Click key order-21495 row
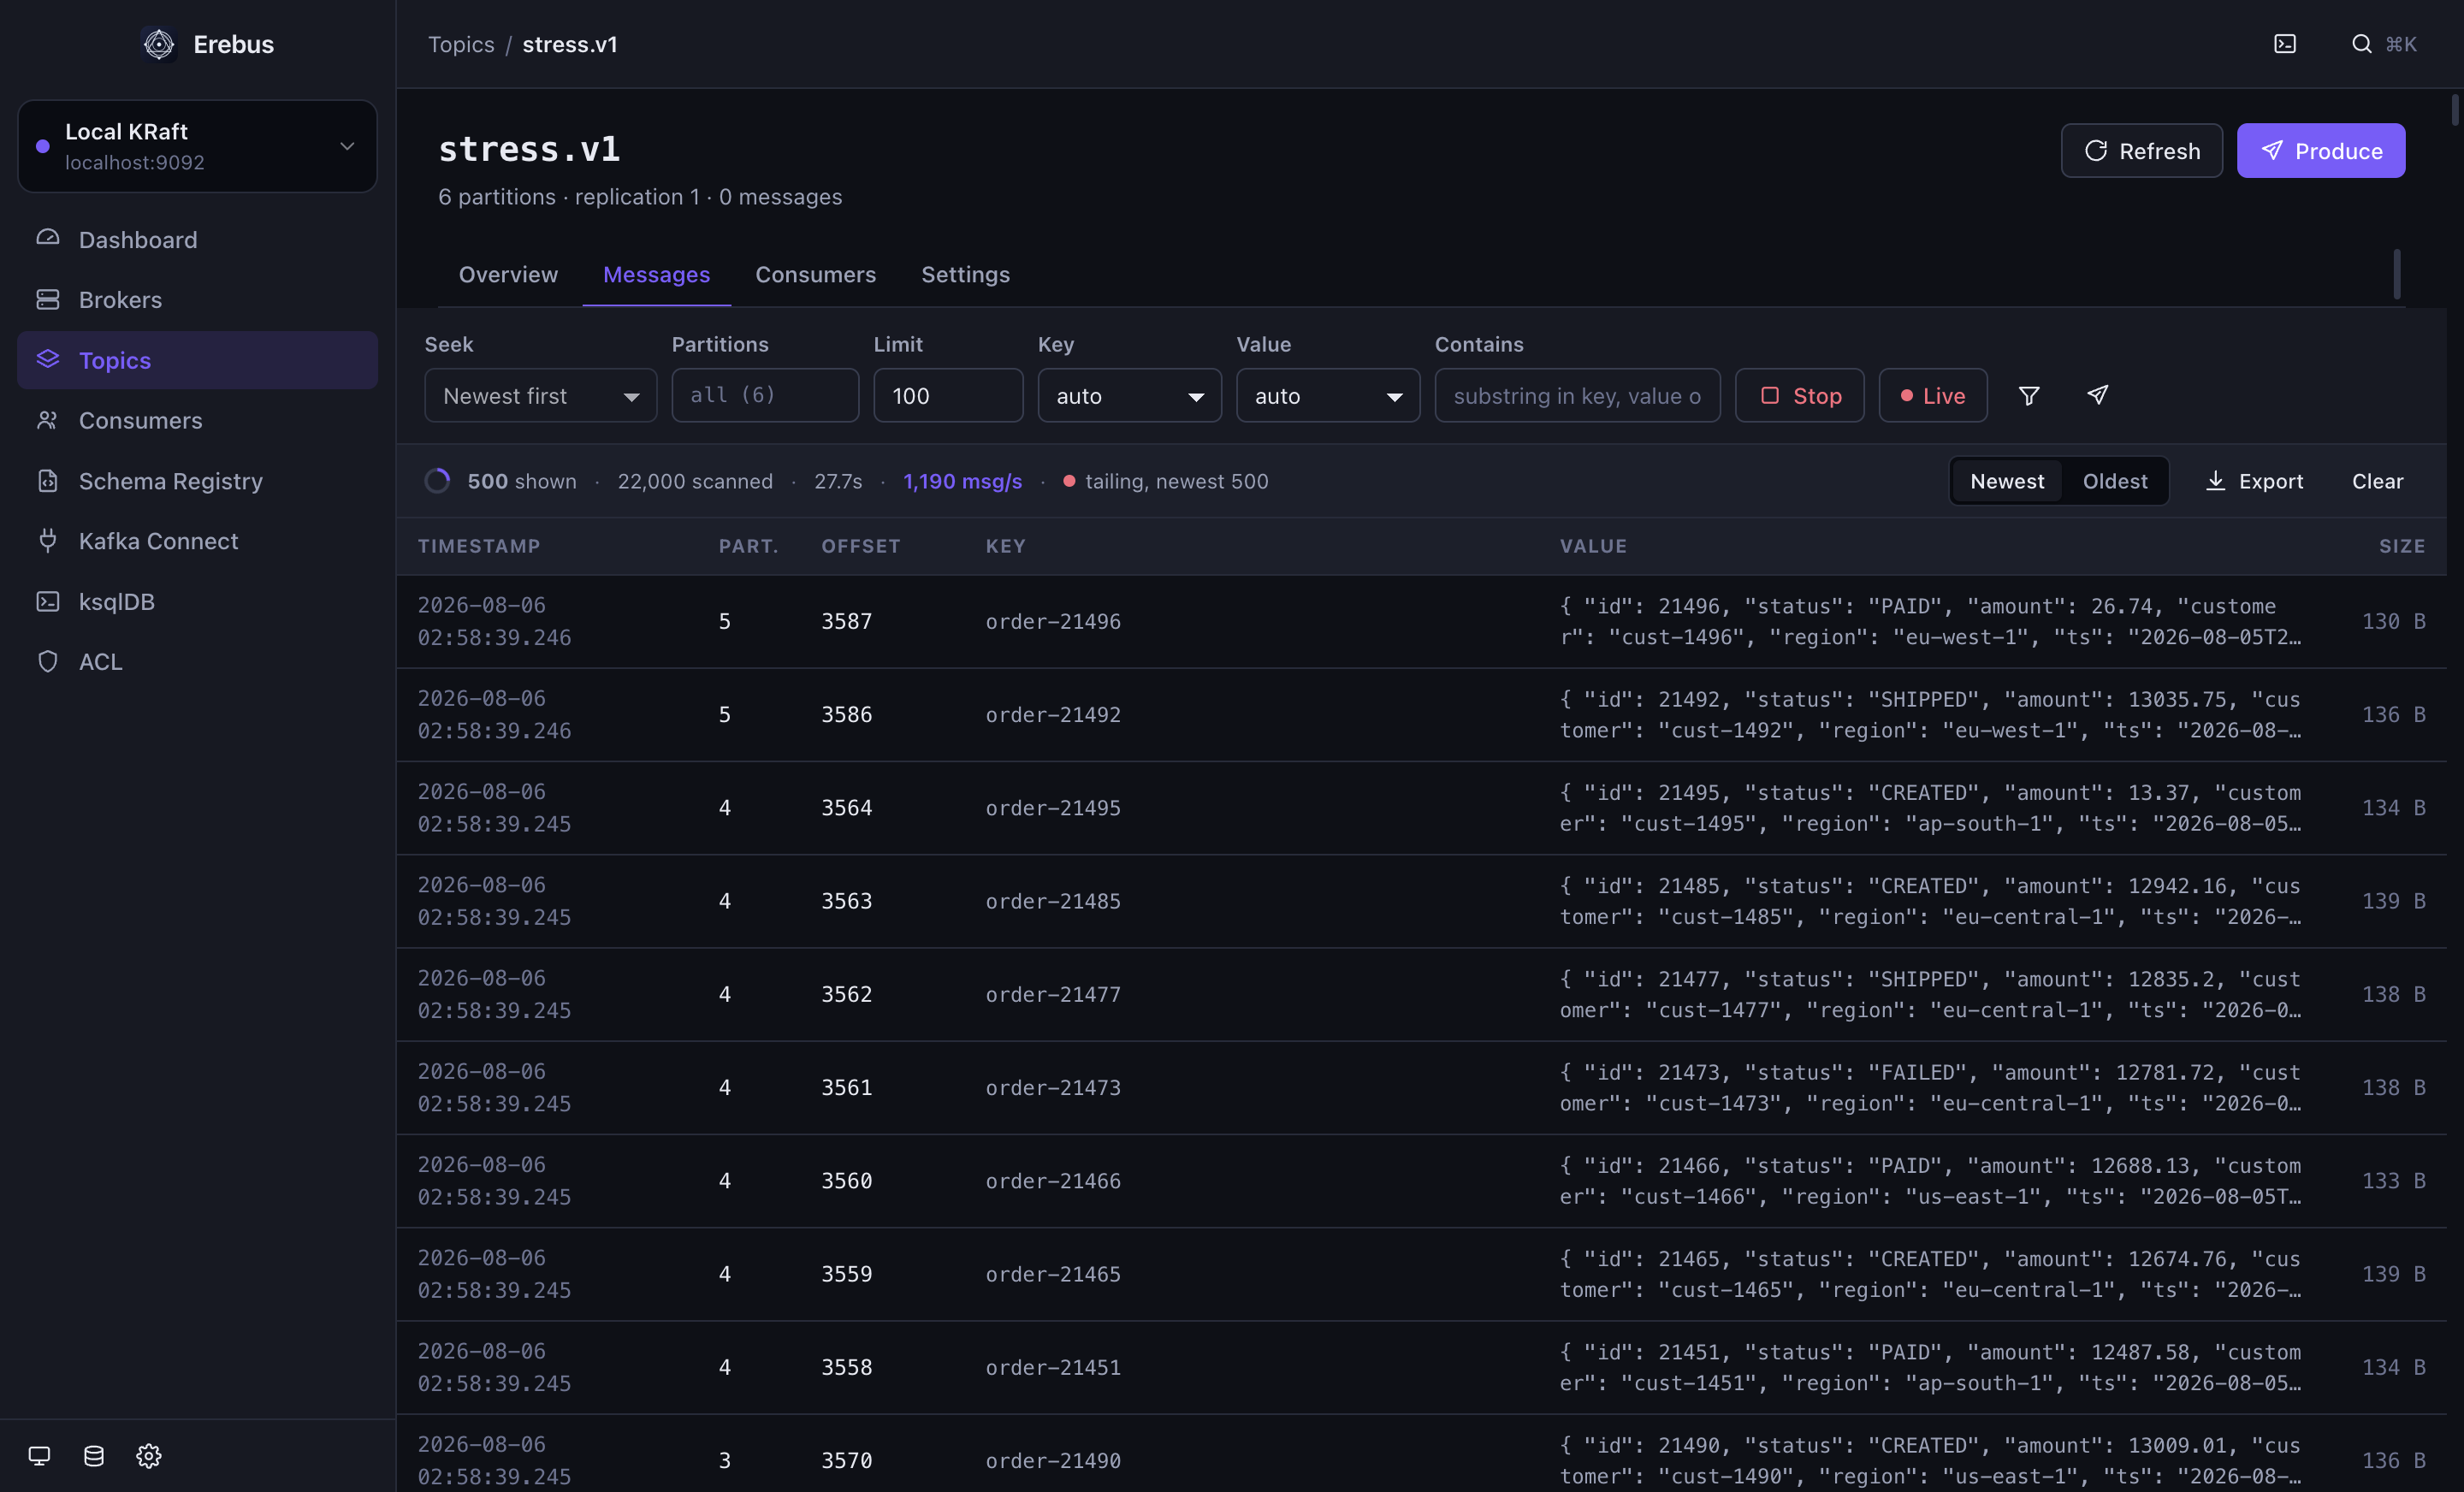 1052,807
